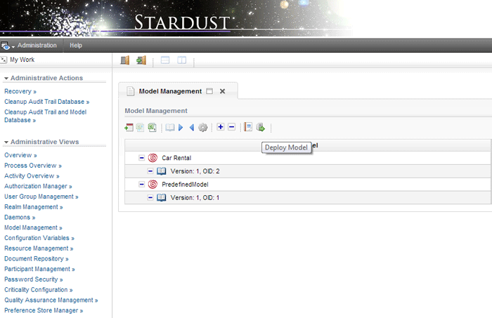Click the first model toolbar icon with green arrow

coord(129,128)
